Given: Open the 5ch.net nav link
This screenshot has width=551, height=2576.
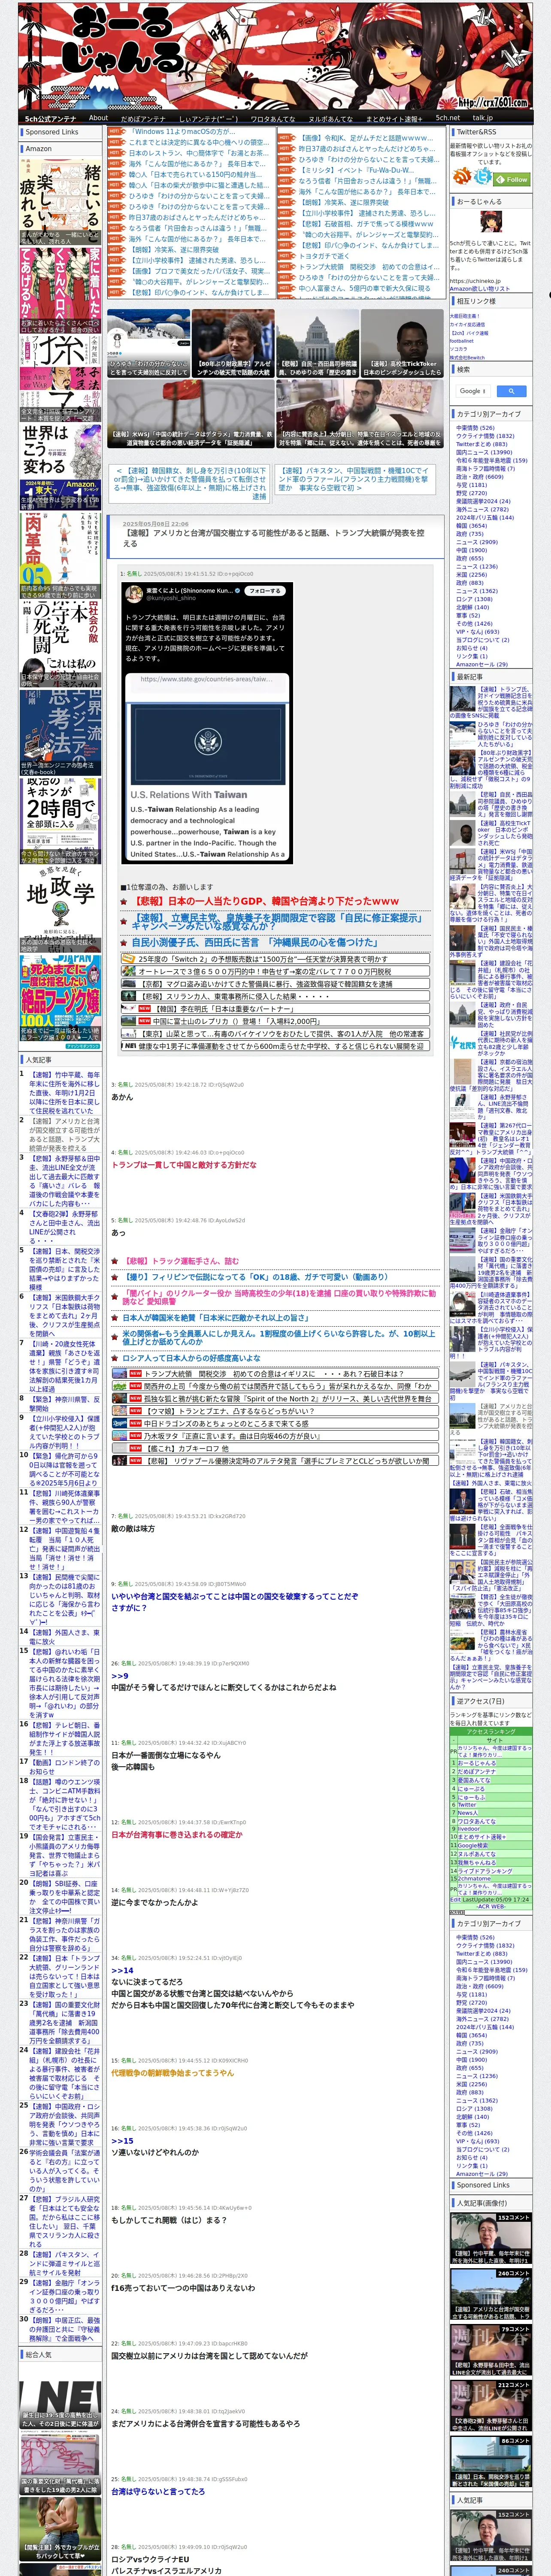Looking at the screenshot, I should click(447, 118).
